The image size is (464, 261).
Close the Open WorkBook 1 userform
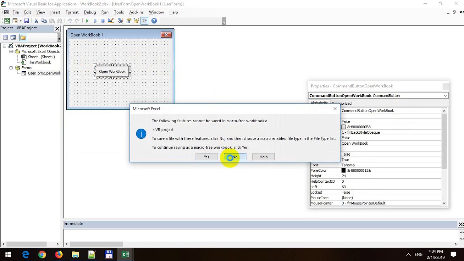pyautogui.click(x=166, y=35)
